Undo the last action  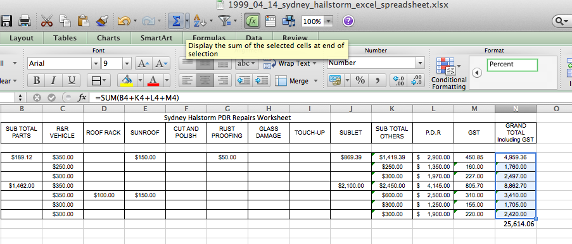[124, 21]
